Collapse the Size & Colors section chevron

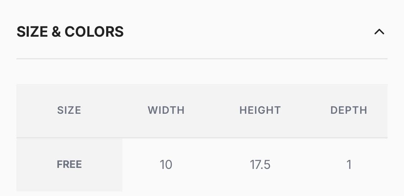379,32
